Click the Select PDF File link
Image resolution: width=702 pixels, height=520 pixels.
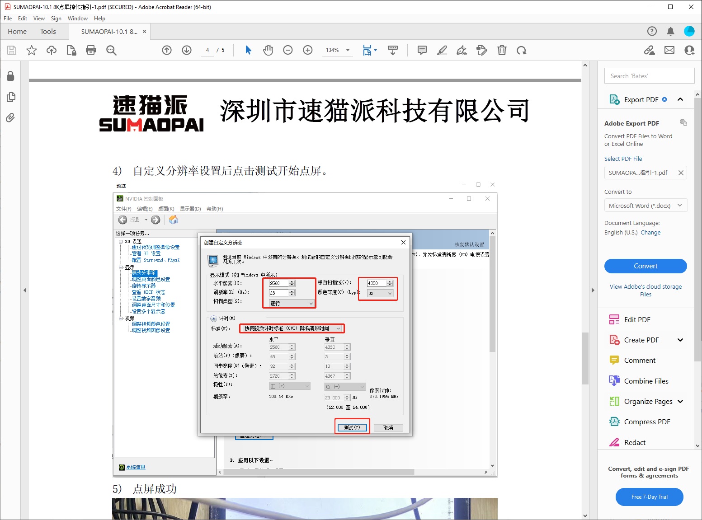click(623, 159)
